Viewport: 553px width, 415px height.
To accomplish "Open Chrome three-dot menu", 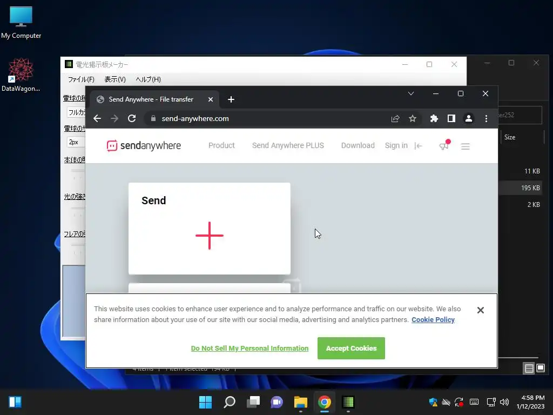I will 486,118.
